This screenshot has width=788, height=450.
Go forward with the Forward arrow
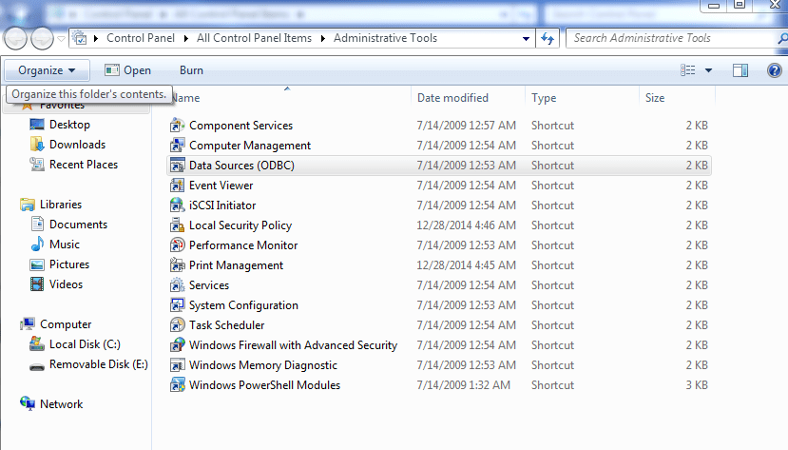42,38
